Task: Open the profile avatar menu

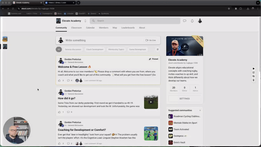Action: tap(200, 21)
